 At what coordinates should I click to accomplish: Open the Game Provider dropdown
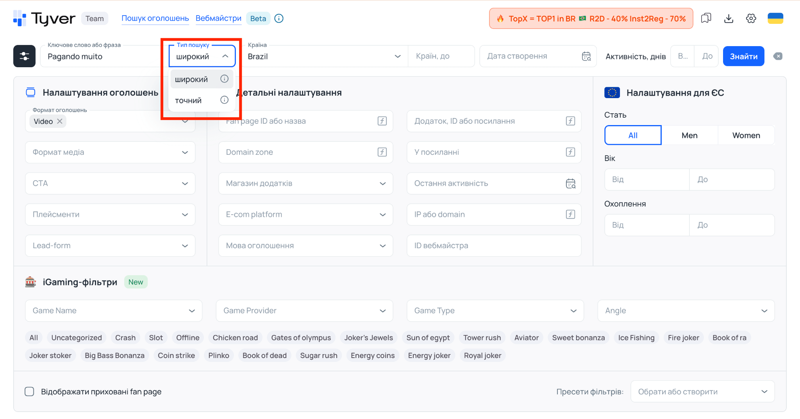[x=304, y=311]
